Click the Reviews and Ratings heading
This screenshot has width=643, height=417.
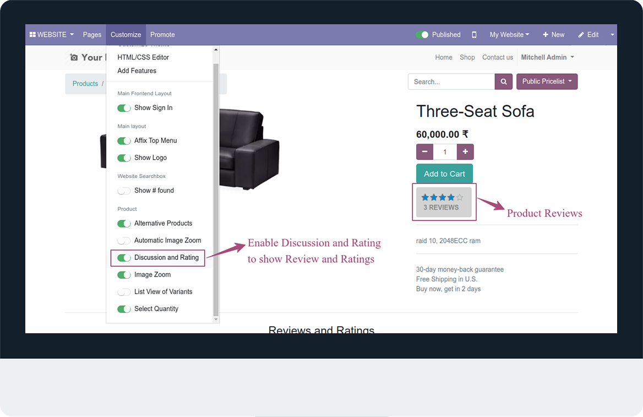point(321,329)
